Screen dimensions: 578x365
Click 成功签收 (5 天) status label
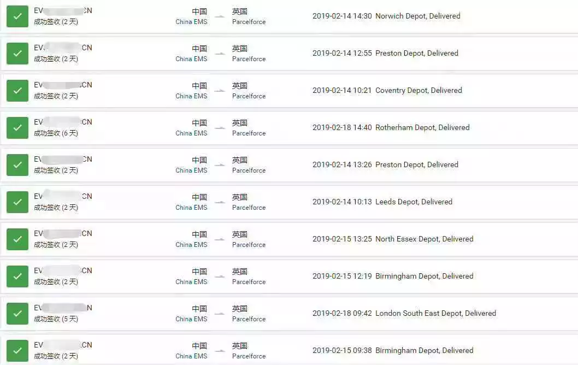tap(56, 319)
